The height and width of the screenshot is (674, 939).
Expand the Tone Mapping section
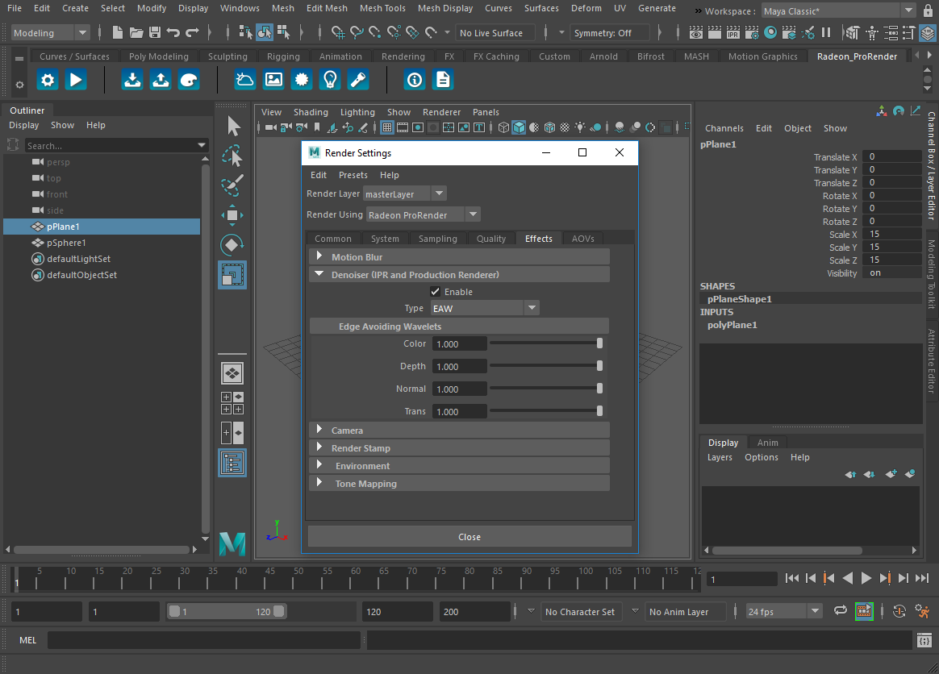point(319,483)
